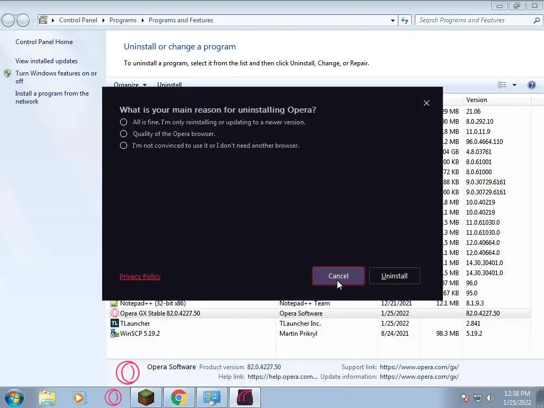Expand arrow after Programs breadcrumb

[x=142, y=20]
